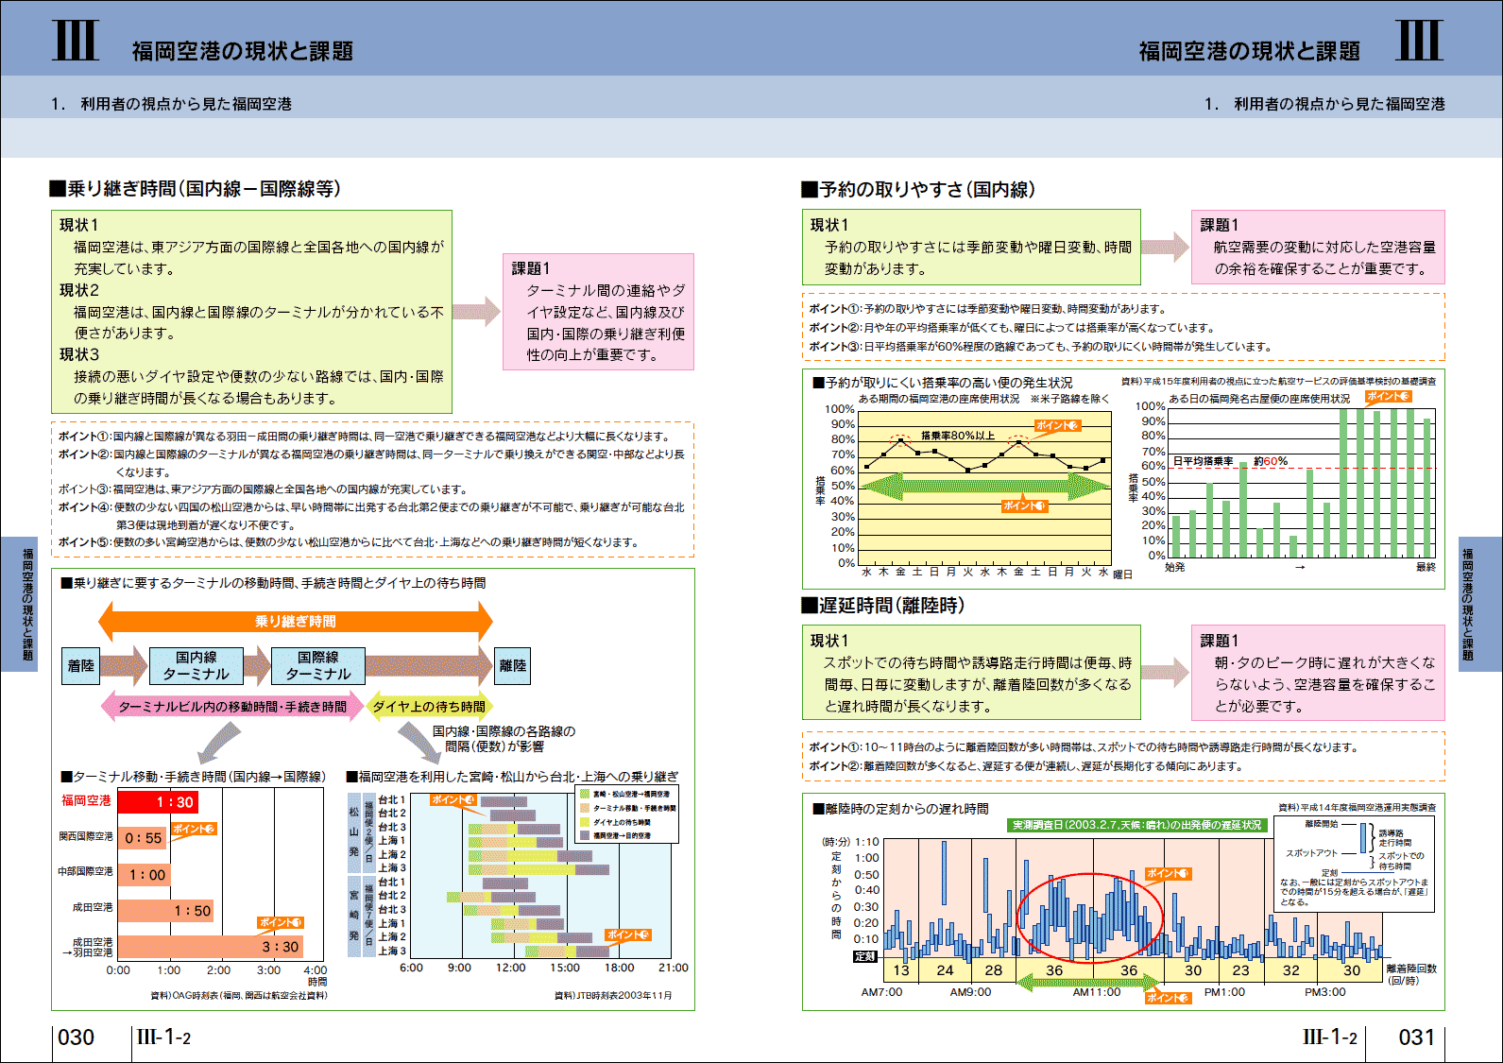Viewport: 1503px width, 1063px height.
Task: Click the 関西国際空港 0:55 bar
Action: [x=143, y=838]
